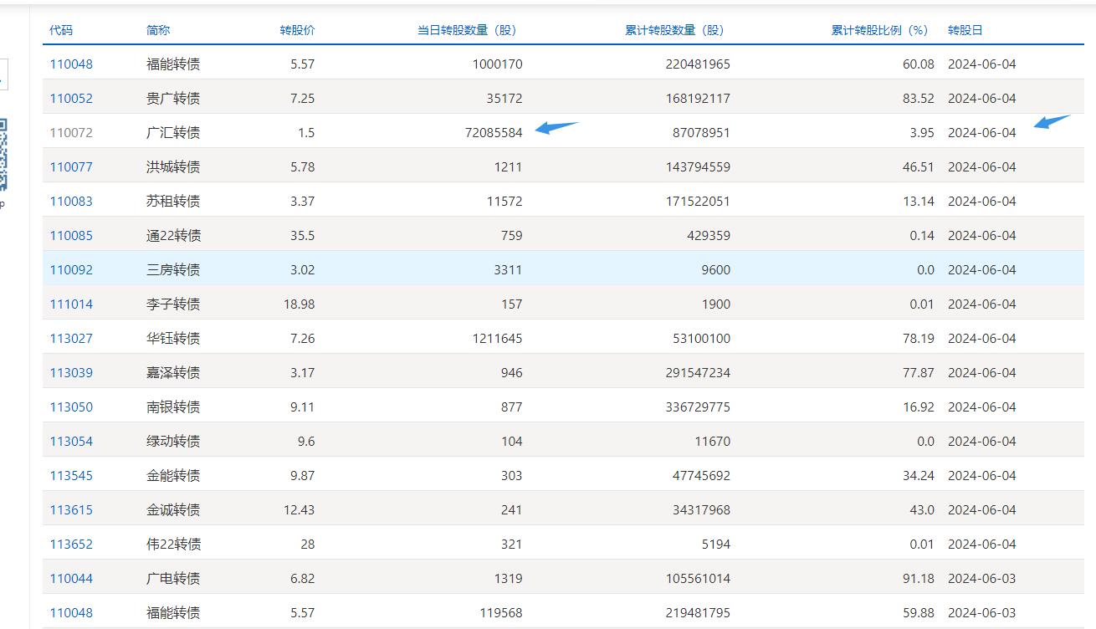Open bond code 110052 link

coord(71,99)
